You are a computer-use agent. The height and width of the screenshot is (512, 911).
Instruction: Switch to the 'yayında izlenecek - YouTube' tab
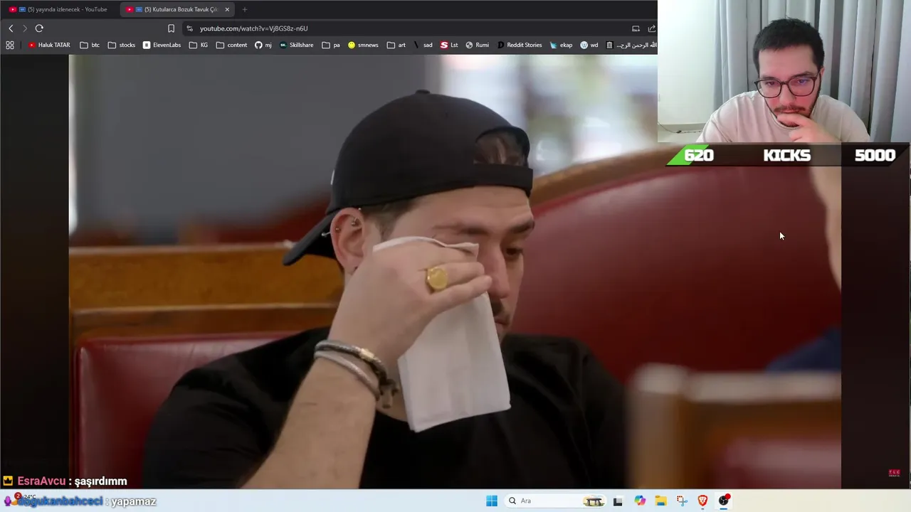(x=59, y=9)
